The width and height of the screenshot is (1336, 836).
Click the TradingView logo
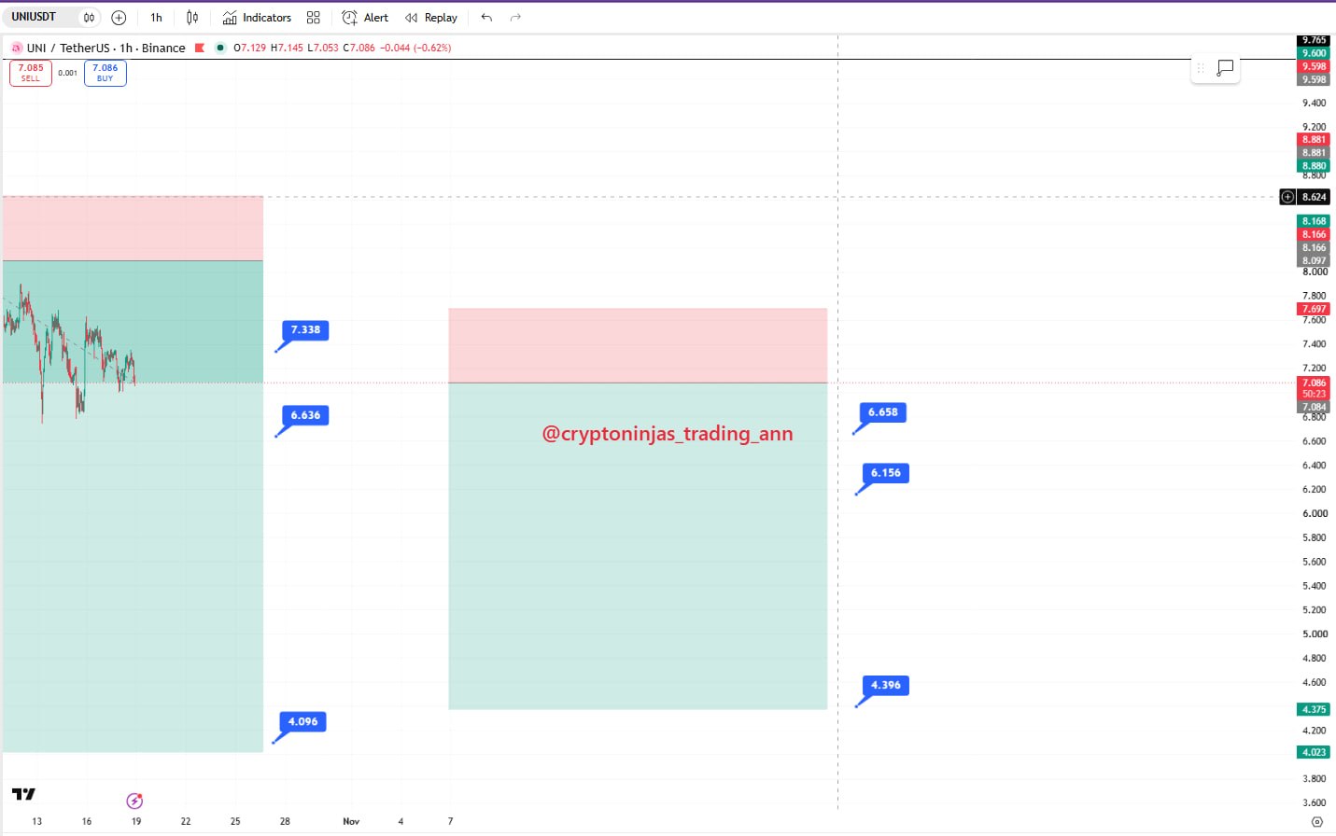click(23, 794)
